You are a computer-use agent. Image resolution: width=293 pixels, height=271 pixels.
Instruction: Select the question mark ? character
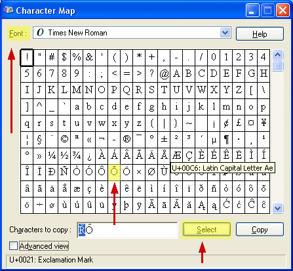[x=151, y=74]
